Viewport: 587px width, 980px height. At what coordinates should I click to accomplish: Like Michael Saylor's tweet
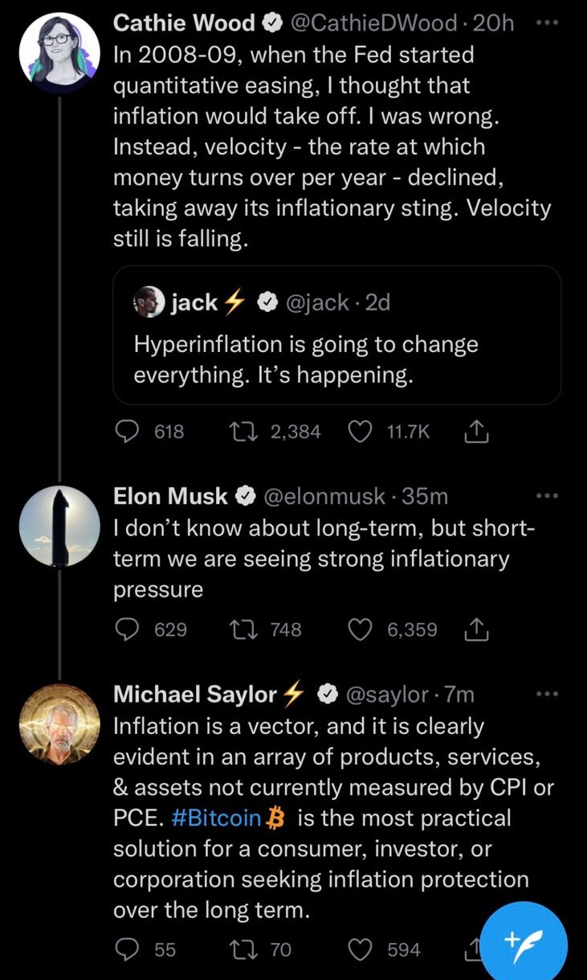(359, 949)
